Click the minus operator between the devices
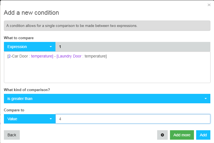 coord(55,56)
